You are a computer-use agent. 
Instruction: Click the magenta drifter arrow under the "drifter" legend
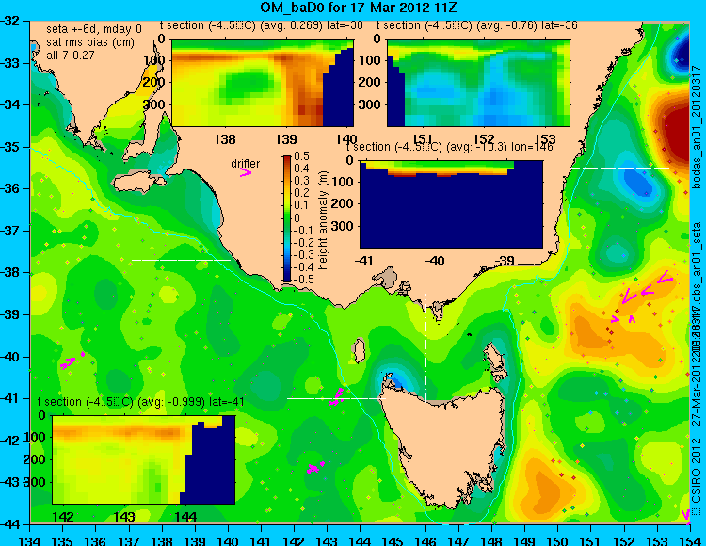coord(246,172)
